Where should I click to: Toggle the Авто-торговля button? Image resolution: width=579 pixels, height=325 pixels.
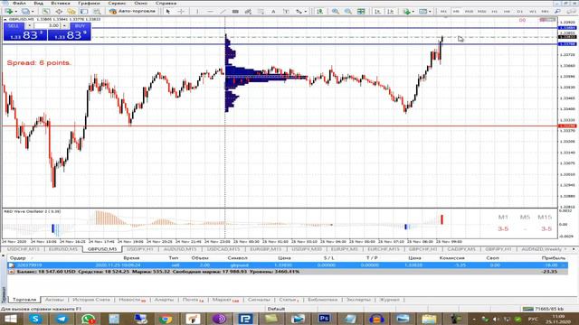(x=133, y=12)
